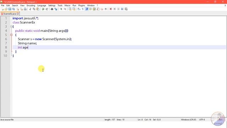Viewport: 227px width, 128px height.
Task: Click the Playback macro toolbar icon
Action: click(x=118, y=9)
